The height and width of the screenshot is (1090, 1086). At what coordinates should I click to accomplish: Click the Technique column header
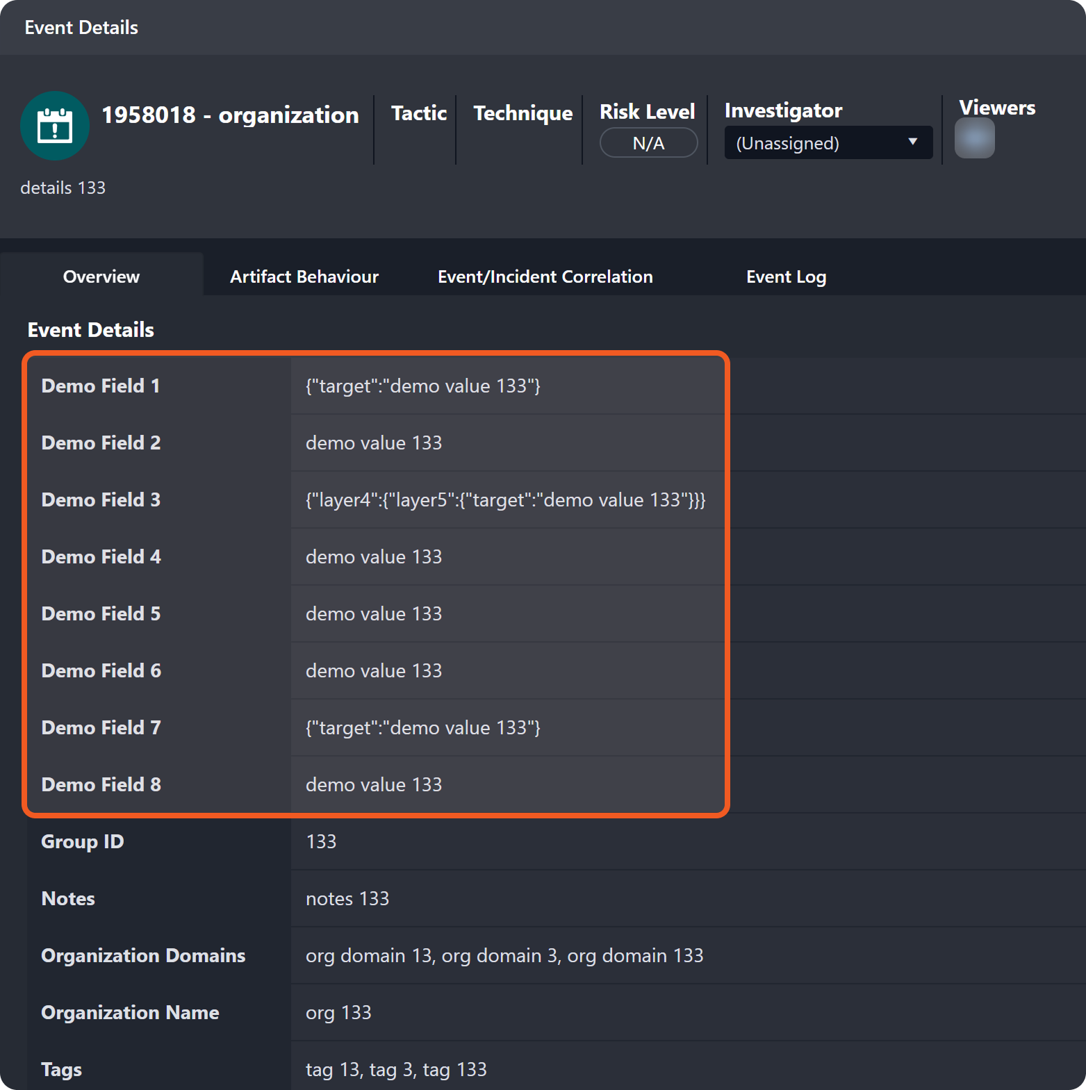click(x=523, y=113)
